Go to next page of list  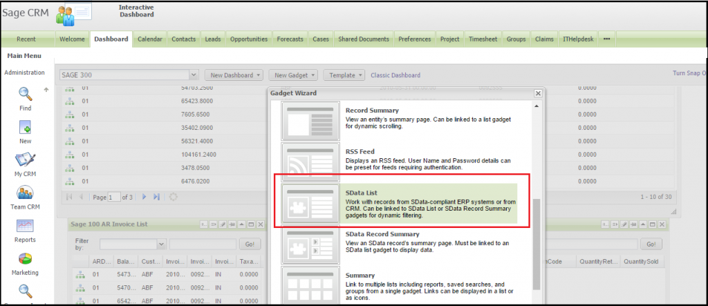point(145,197)
